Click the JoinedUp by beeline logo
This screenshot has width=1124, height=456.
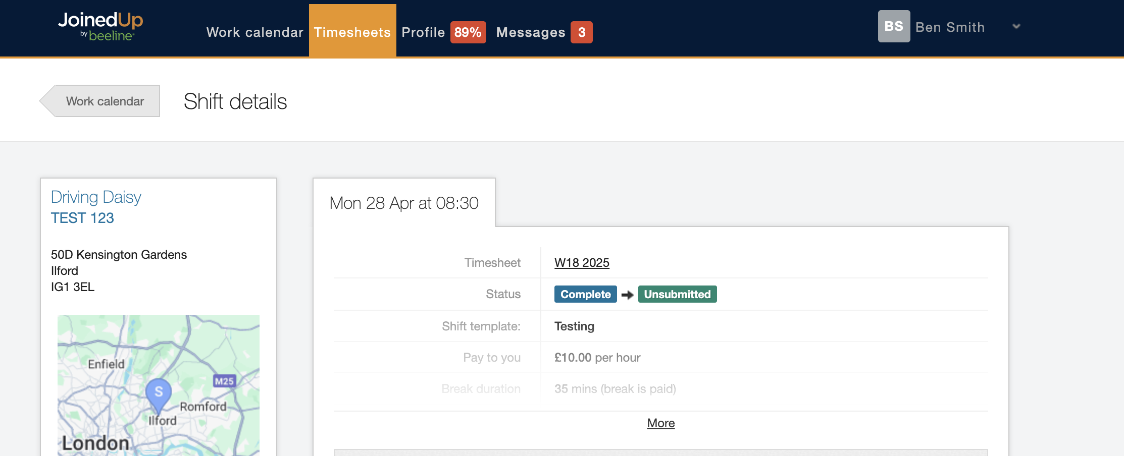coord(101,26)
